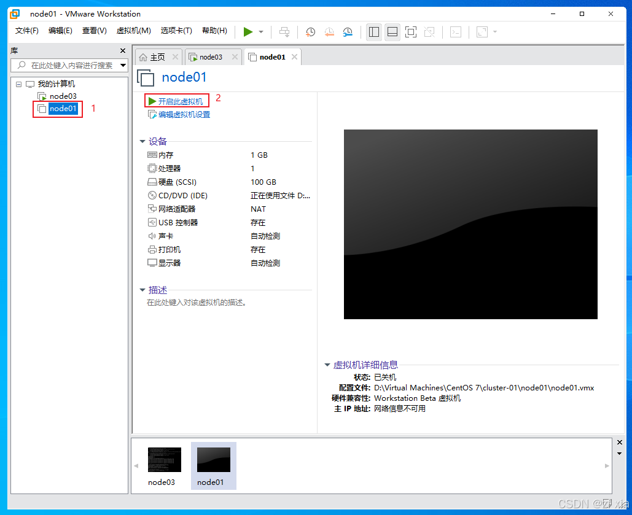Click the VMware Workstation title bar icon

point(15,14)
